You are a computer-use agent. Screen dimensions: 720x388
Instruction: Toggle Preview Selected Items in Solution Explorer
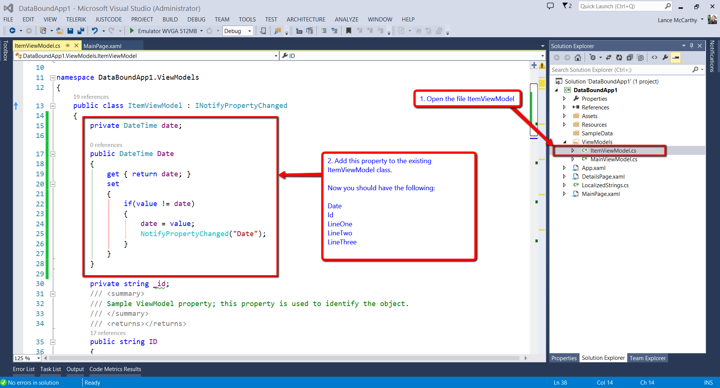[x=676, y=58]
